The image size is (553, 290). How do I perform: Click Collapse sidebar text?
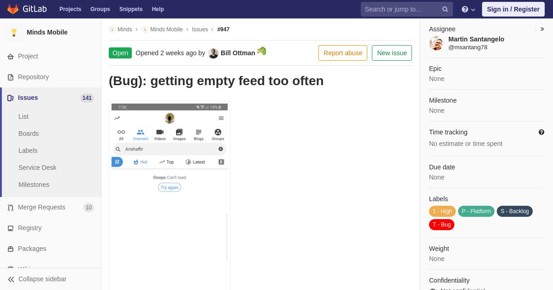click(42, 279)
